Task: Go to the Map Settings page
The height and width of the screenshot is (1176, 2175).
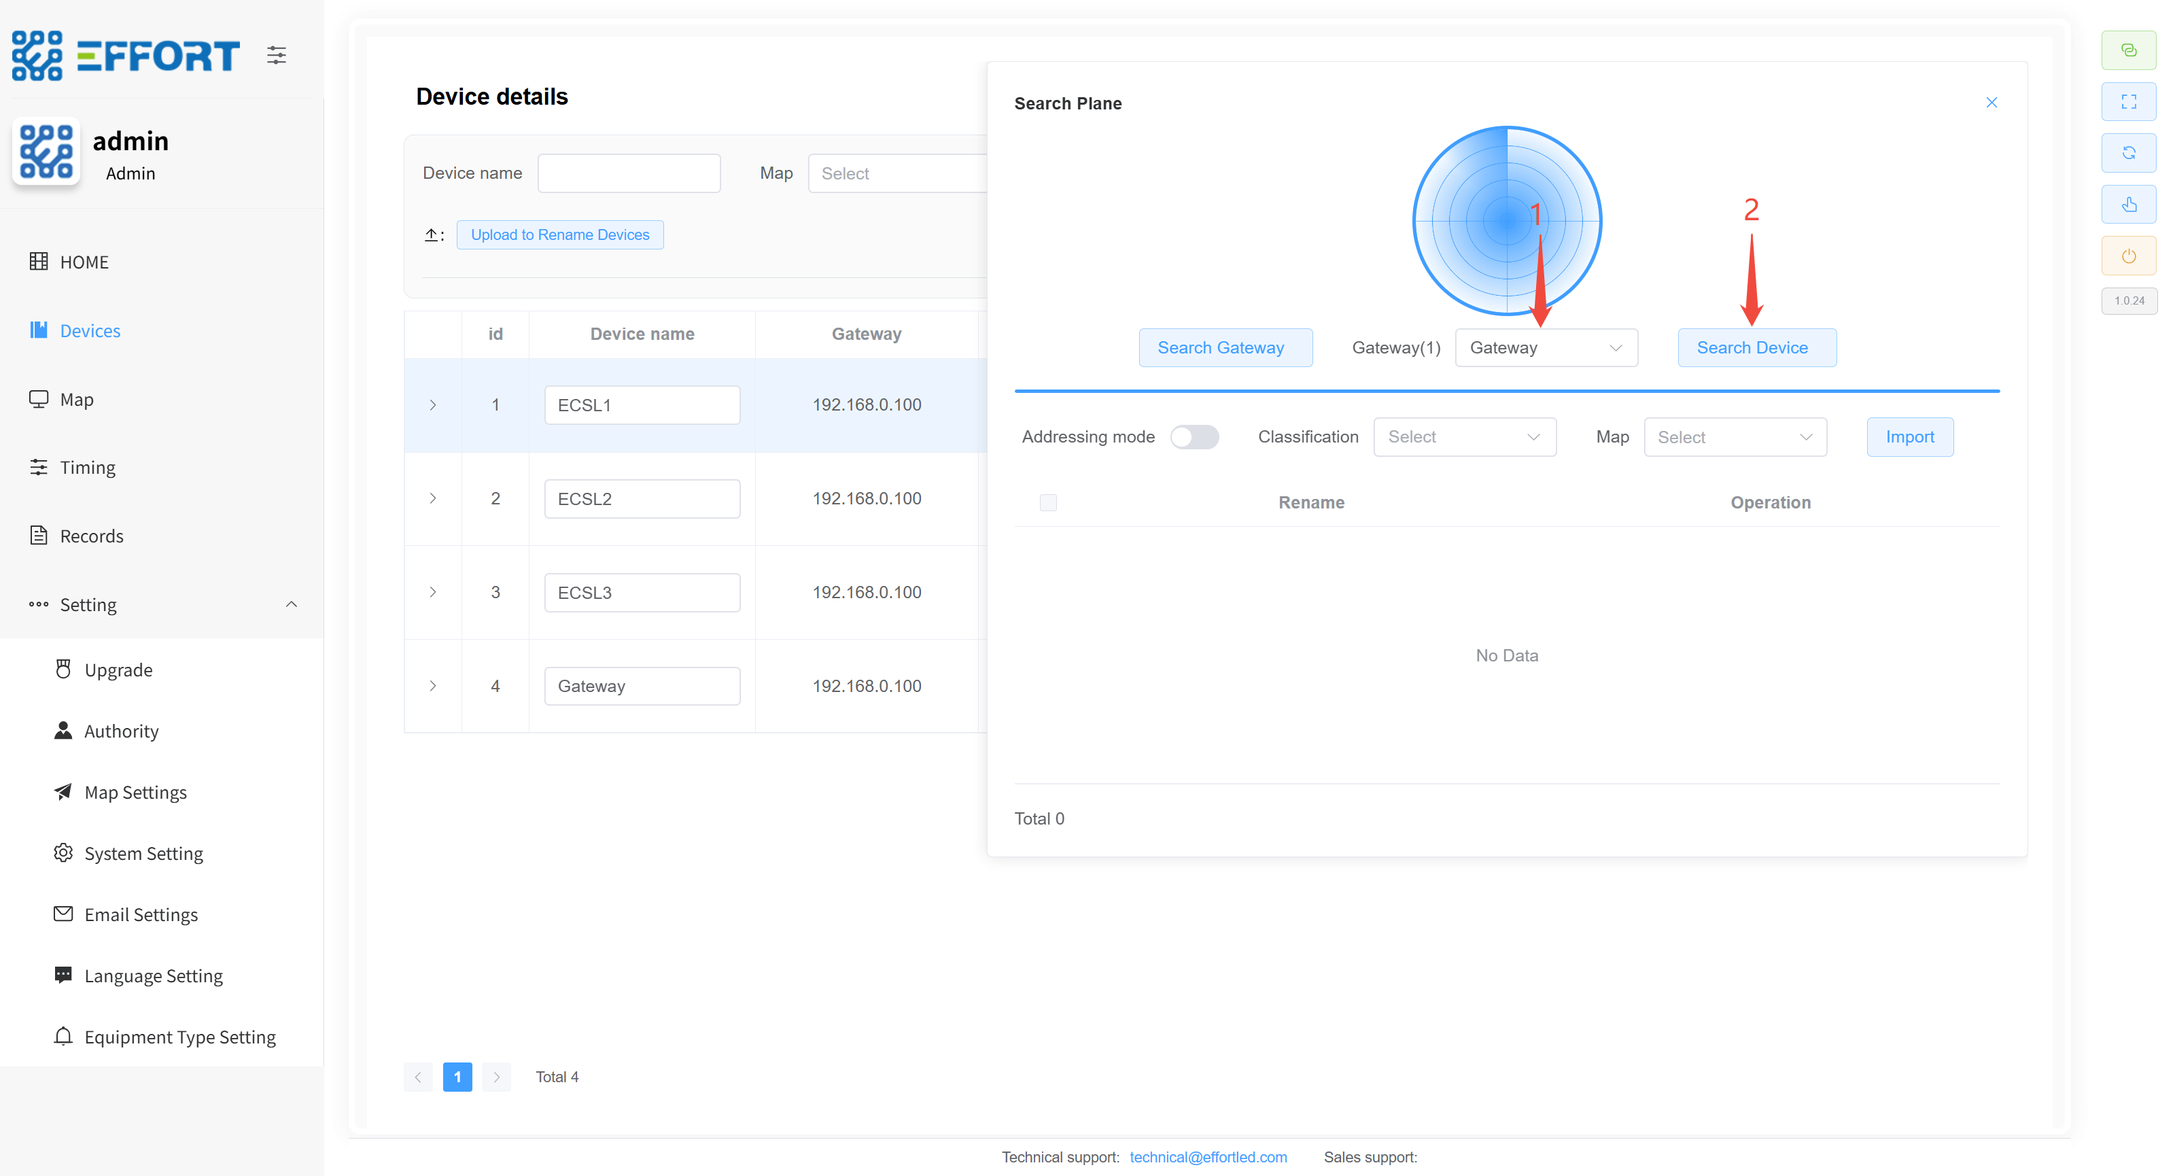Action: pos(135,792)
